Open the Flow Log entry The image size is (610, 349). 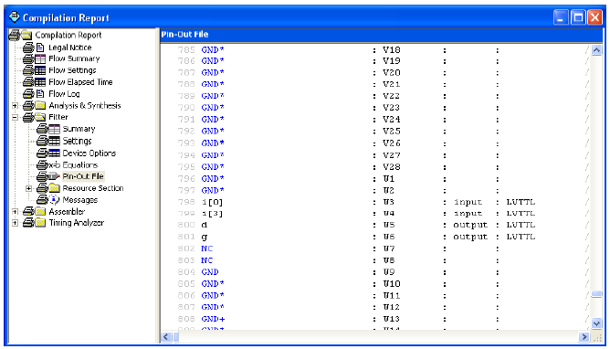64,94
